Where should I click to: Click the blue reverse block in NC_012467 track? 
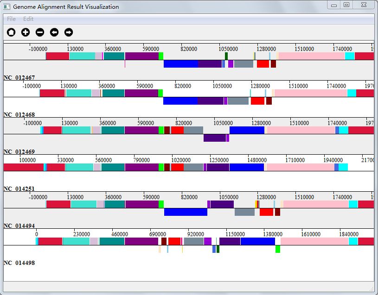(181, 64)
